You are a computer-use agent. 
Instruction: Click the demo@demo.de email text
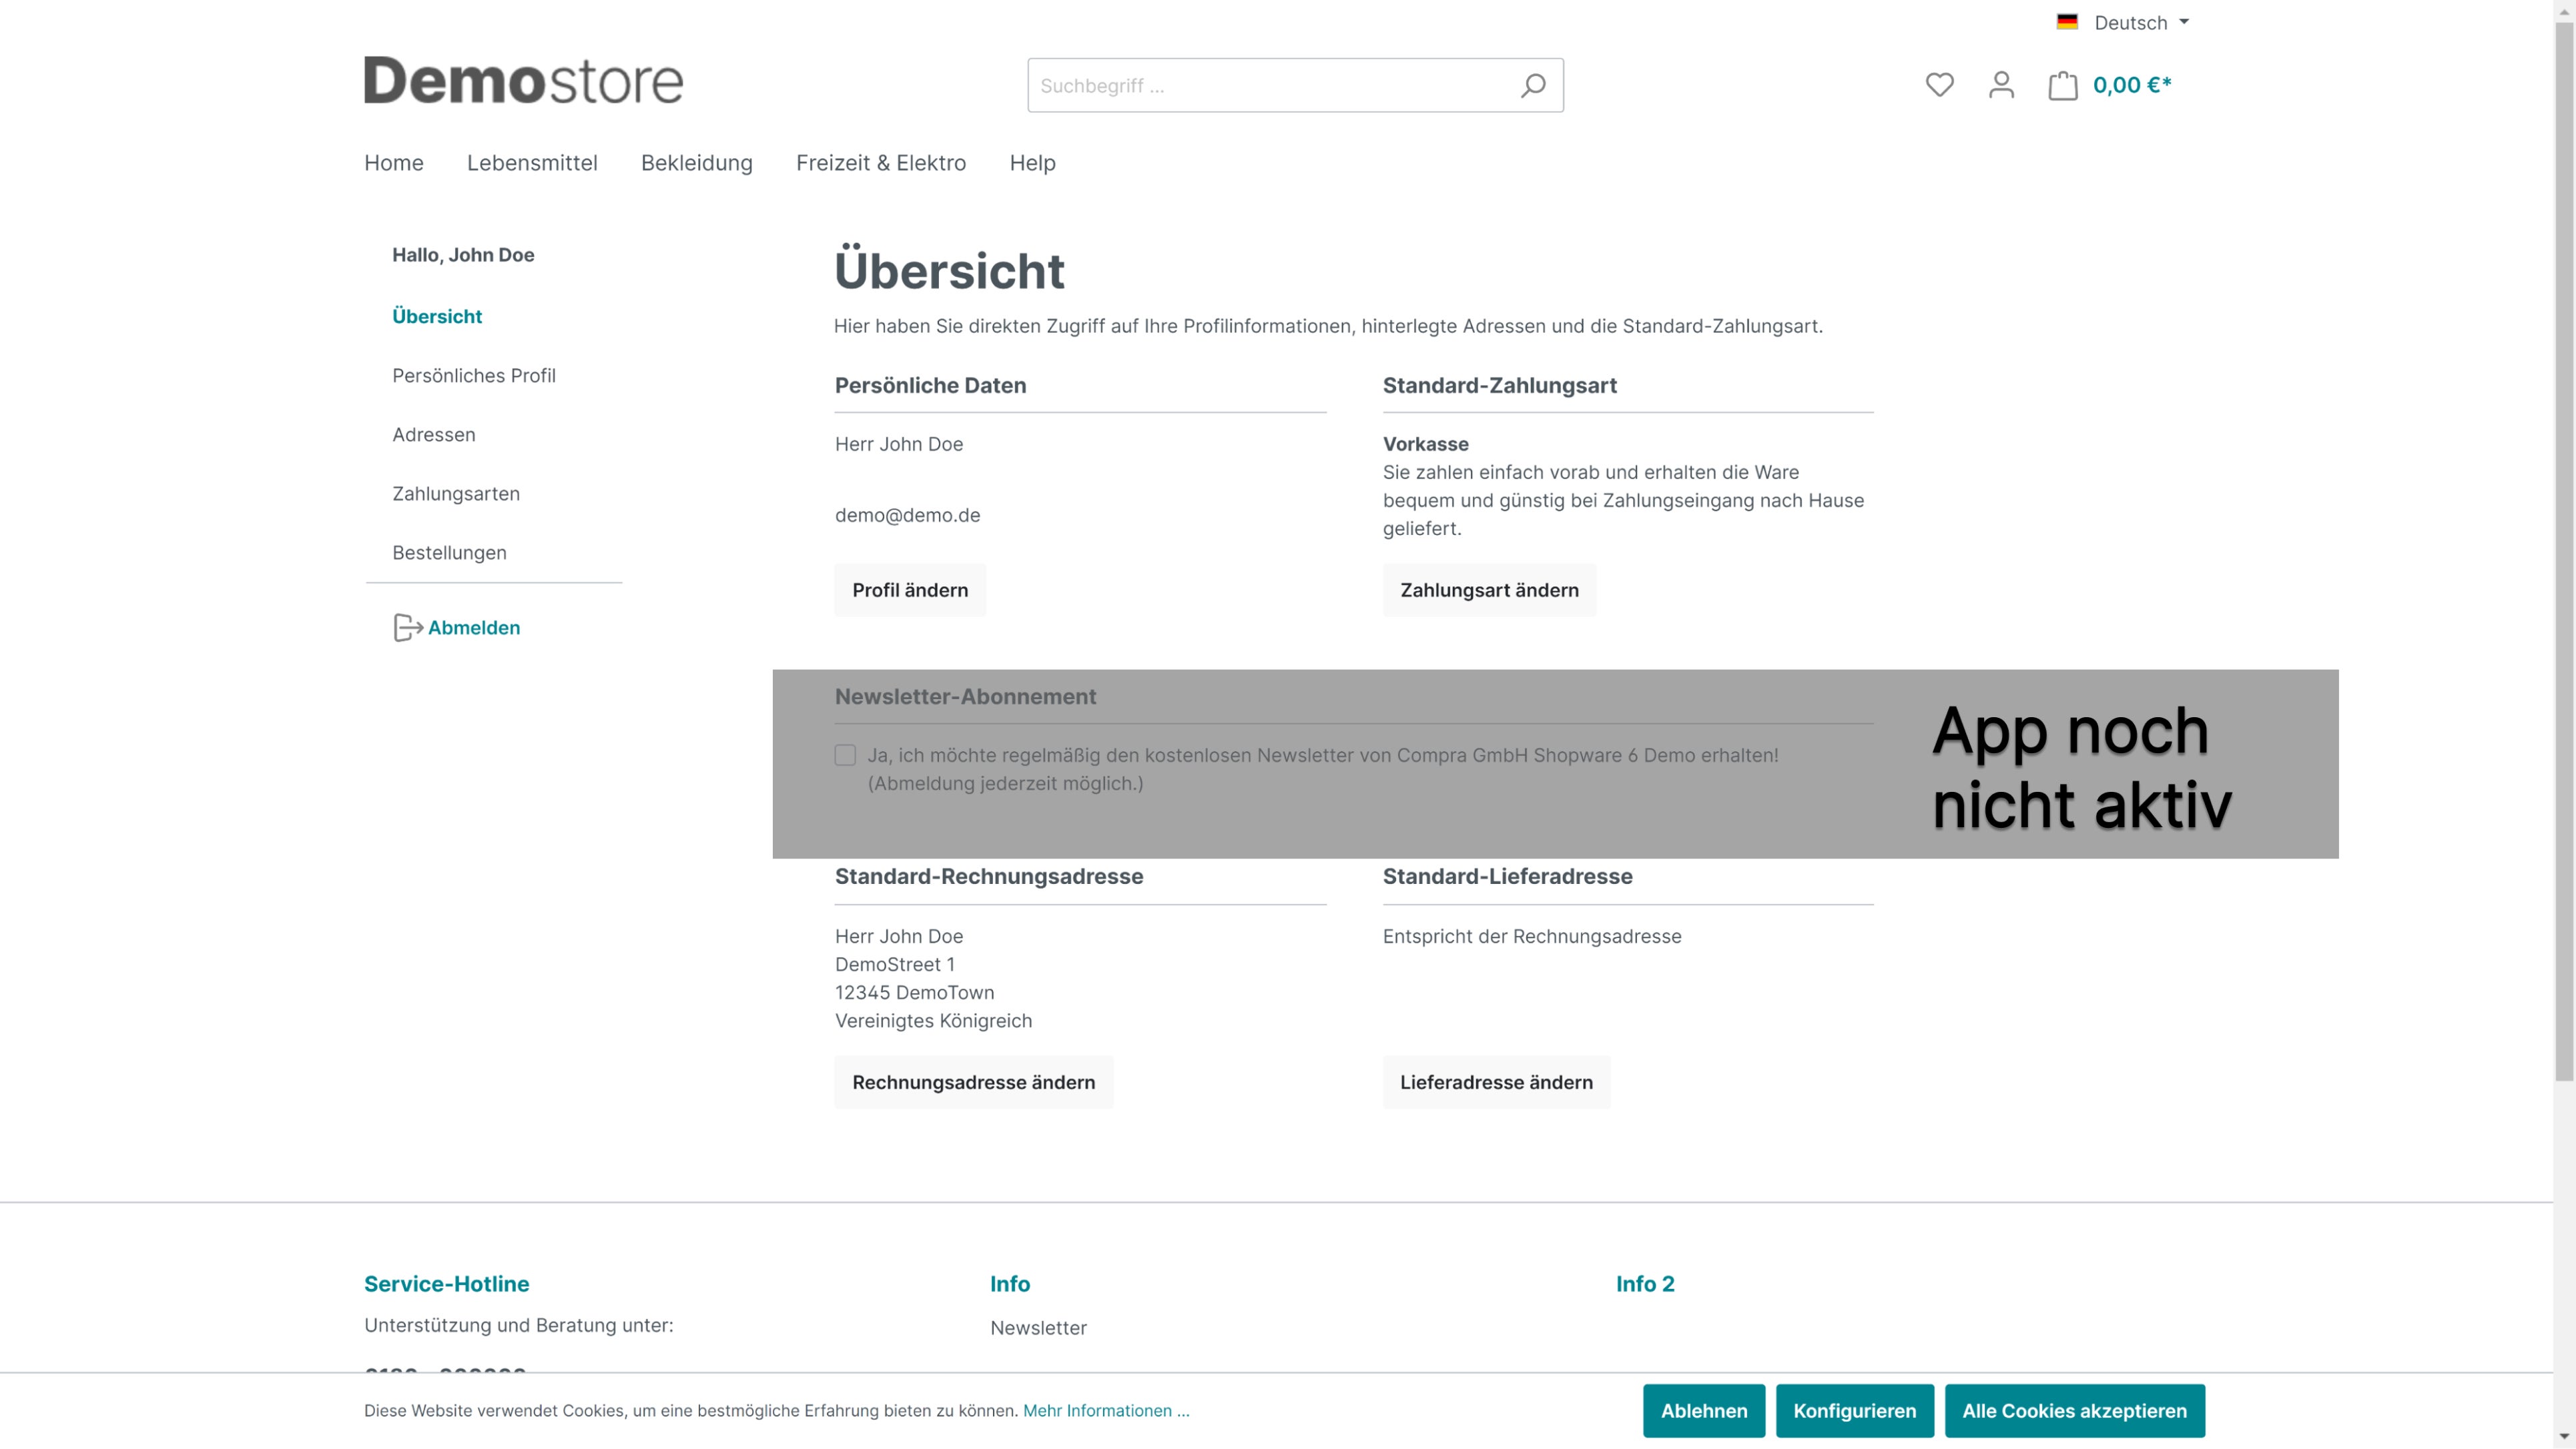907,516
